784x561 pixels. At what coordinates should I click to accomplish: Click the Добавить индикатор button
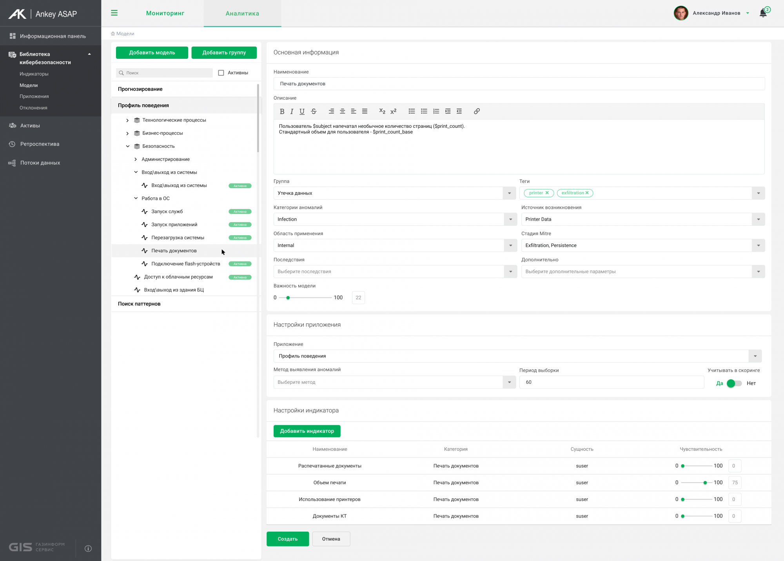(x=307, y=431)
